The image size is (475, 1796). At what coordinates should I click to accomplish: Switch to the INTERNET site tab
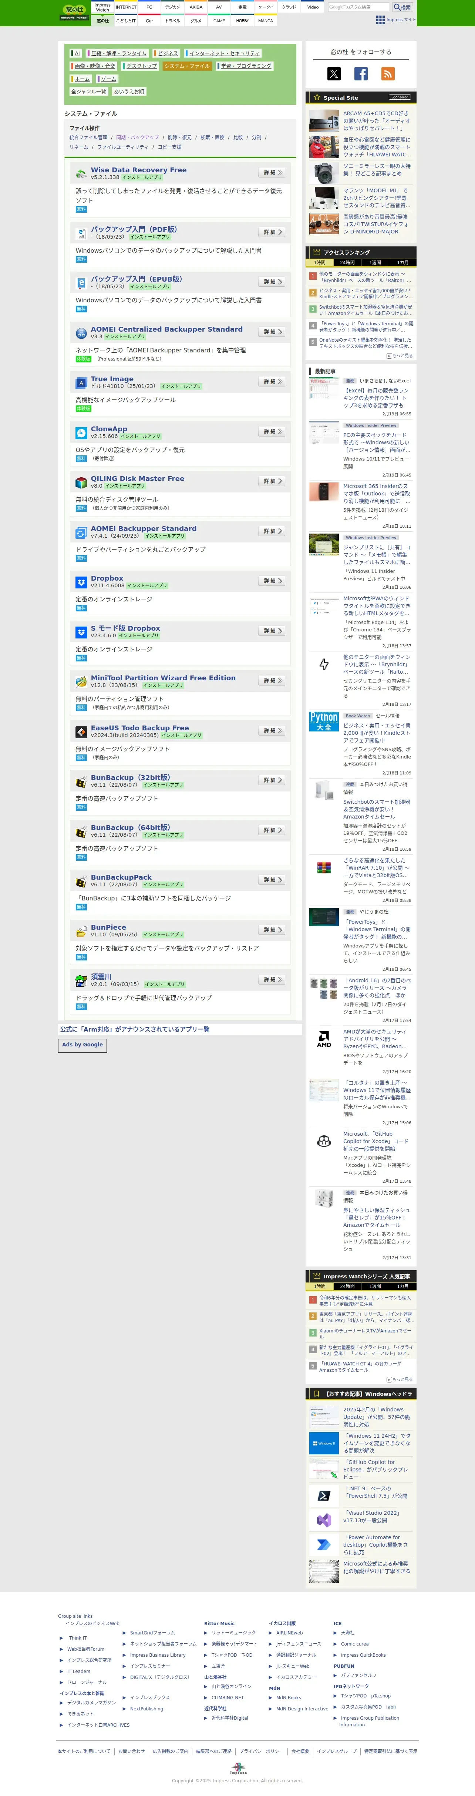(x=126, y=7)
